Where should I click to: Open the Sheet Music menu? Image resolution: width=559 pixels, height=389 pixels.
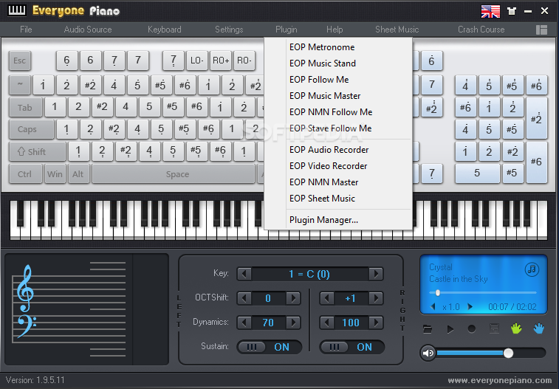click(x=397, y=30)
